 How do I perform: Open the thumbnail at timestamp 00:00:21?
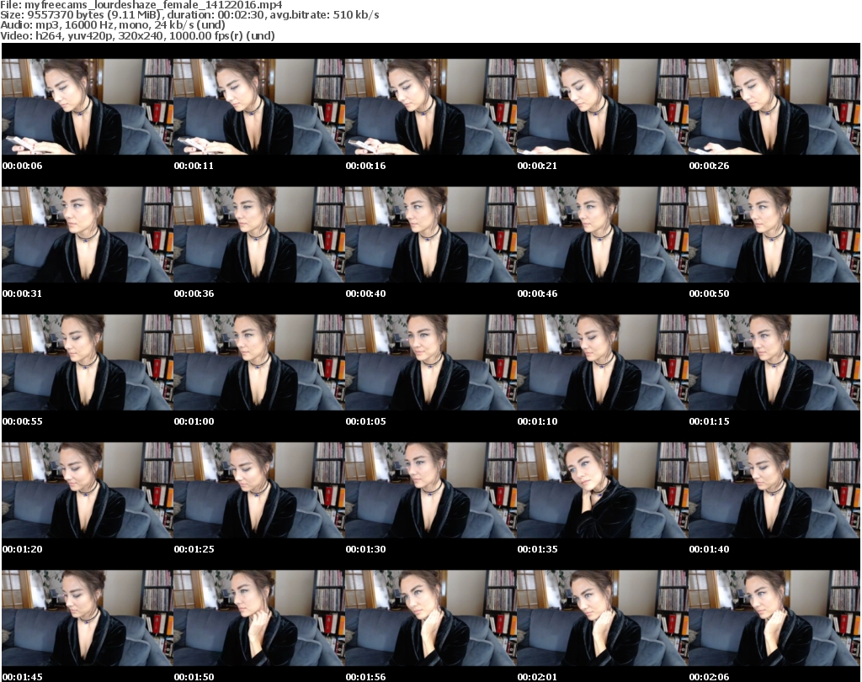602,107
